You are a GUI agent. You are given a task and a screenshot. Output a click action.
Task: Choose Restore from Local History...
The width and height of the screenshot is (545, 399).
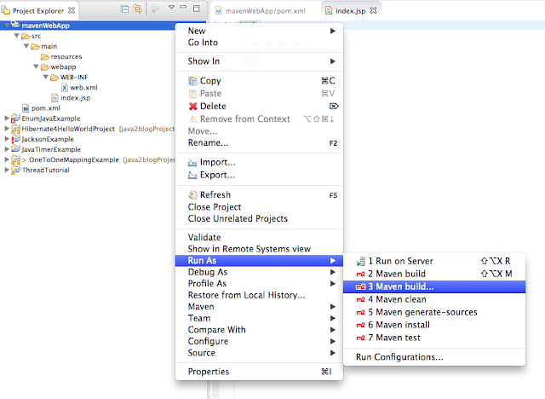click(259, 295)
